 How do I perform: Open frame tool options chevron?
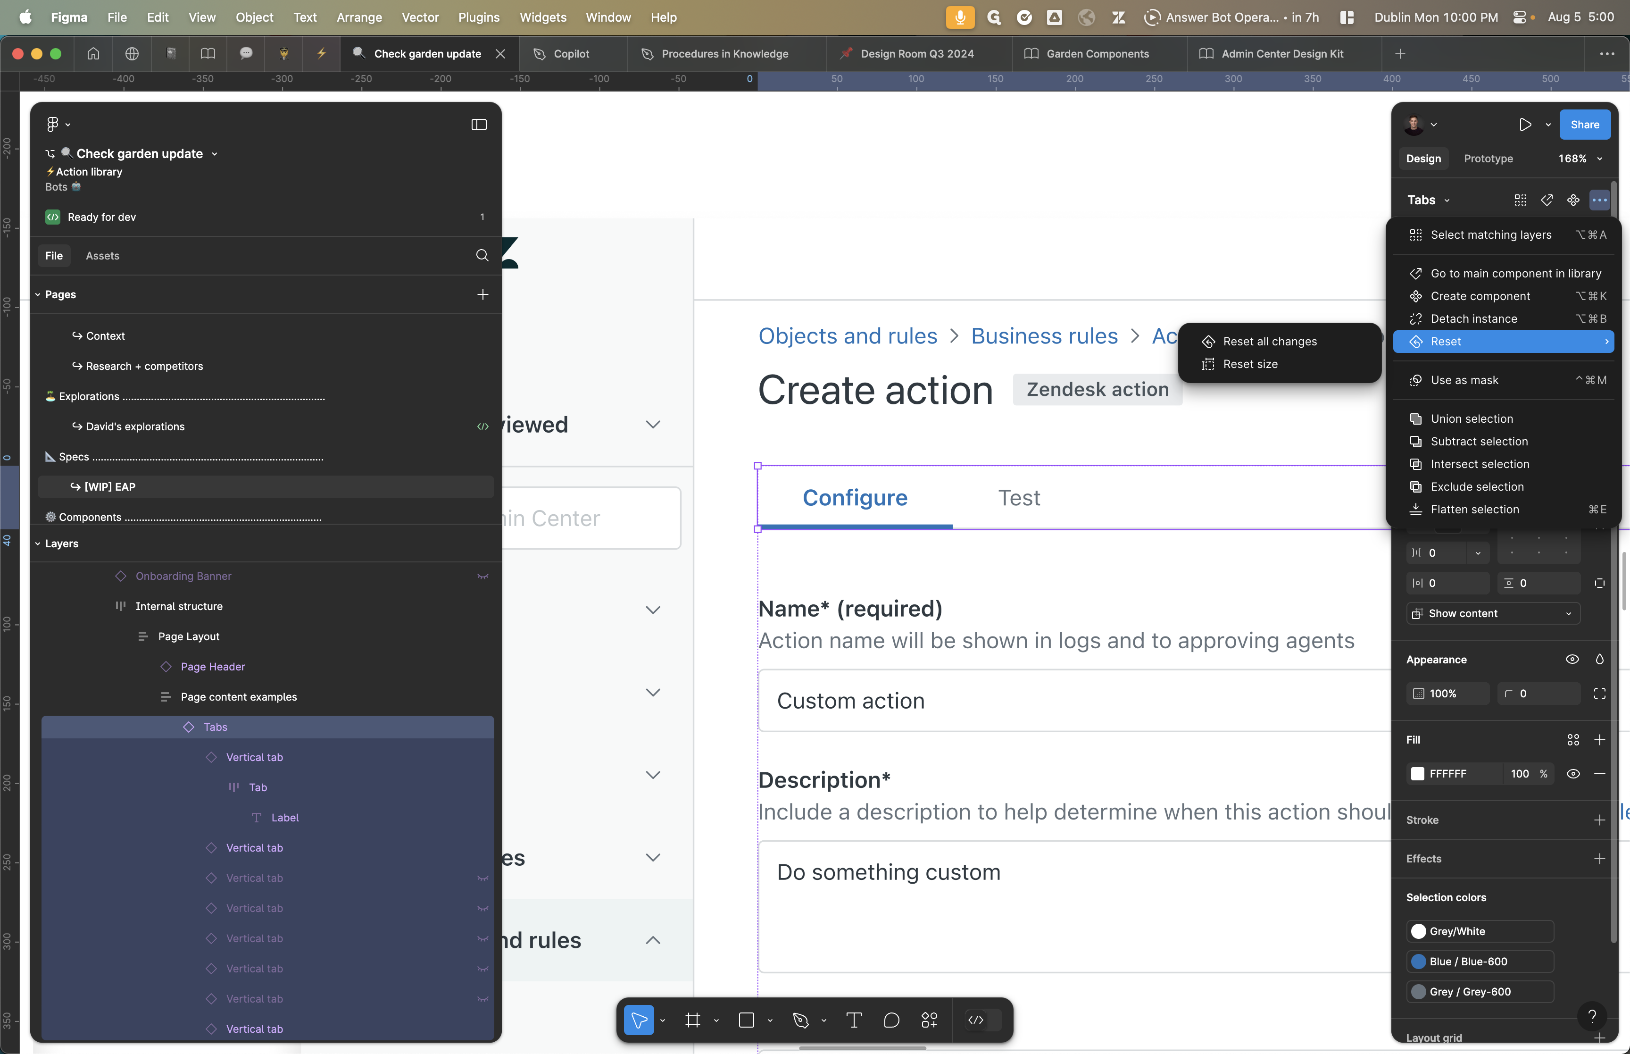[716, 1021]
